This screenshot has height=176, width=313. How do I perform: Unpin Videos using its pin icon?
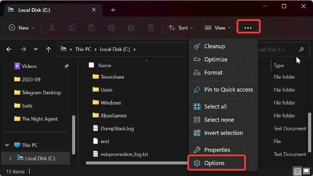coord(67,66)
